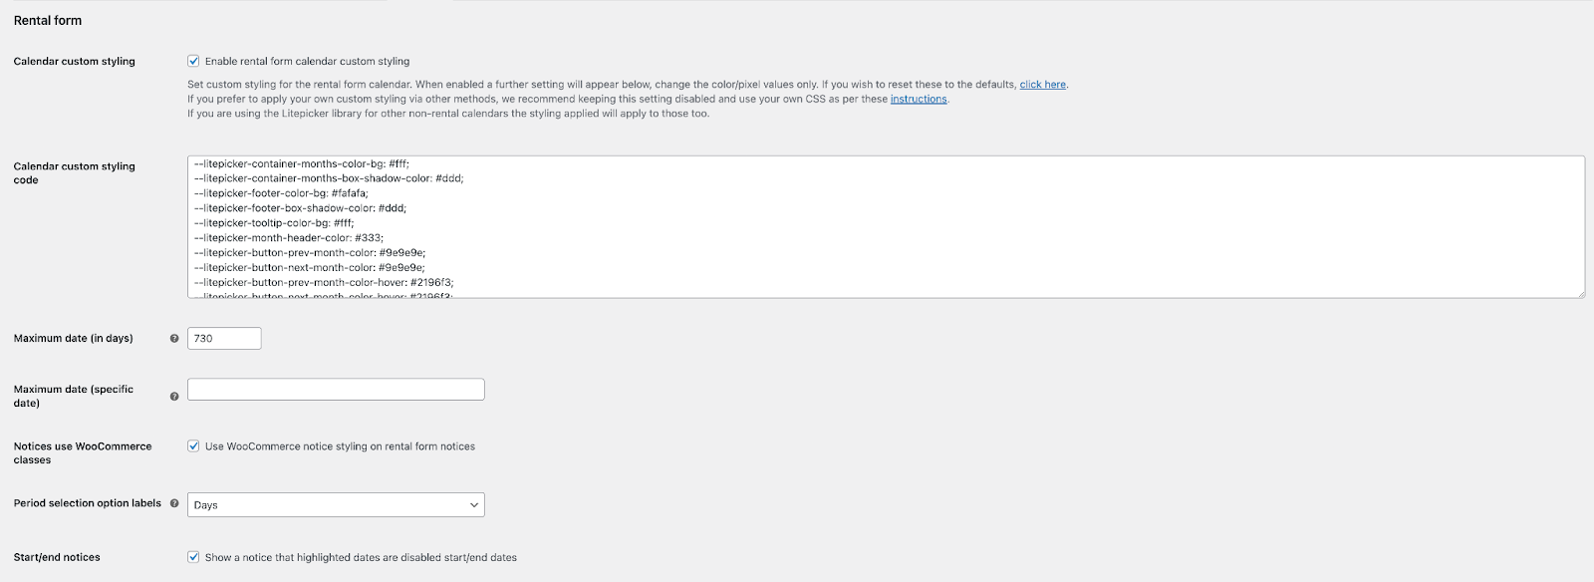Image resolution: width=1594 pixels, height=582 pixels.
Task: Click 'Maximum date (in days)' label
Action: pos(74,339)
